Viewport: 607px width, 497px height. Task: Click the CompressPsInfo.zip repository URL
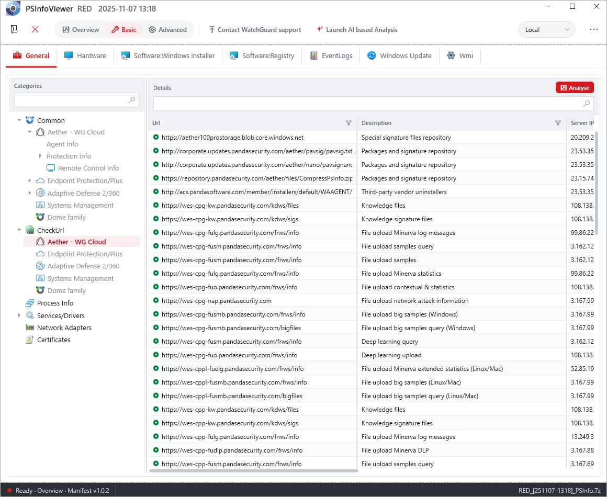(256, 178)
